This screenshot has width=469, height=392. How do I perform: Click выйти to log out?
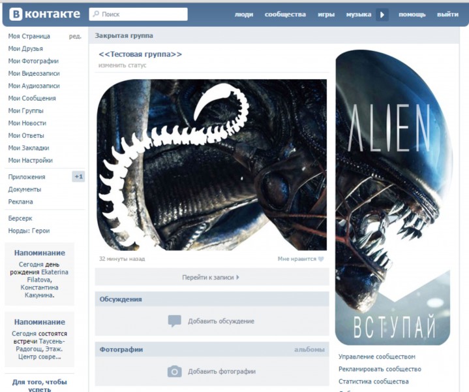tap(447, 14)
